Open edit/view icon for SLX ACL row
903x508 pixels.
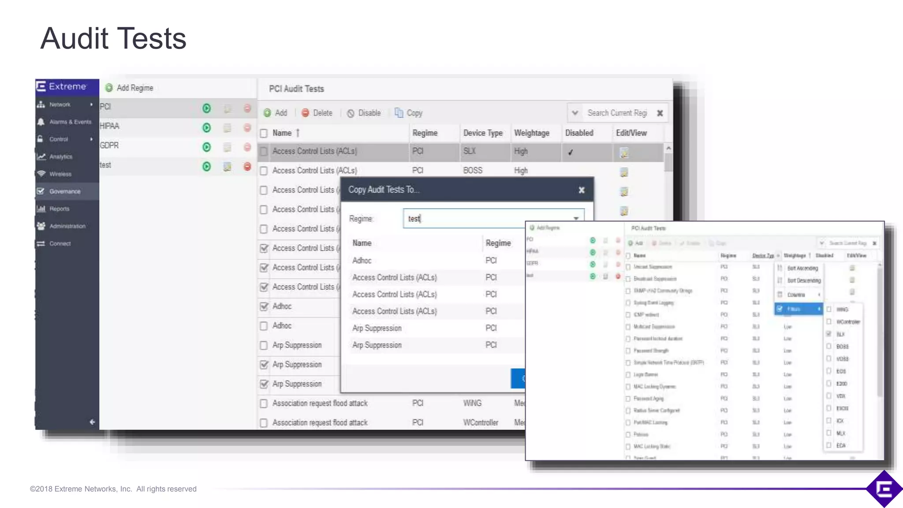624,153
